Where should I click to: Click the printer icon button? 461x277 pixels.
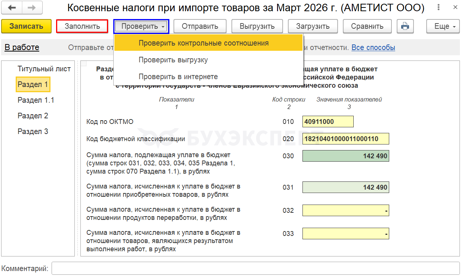click(405, 26)
